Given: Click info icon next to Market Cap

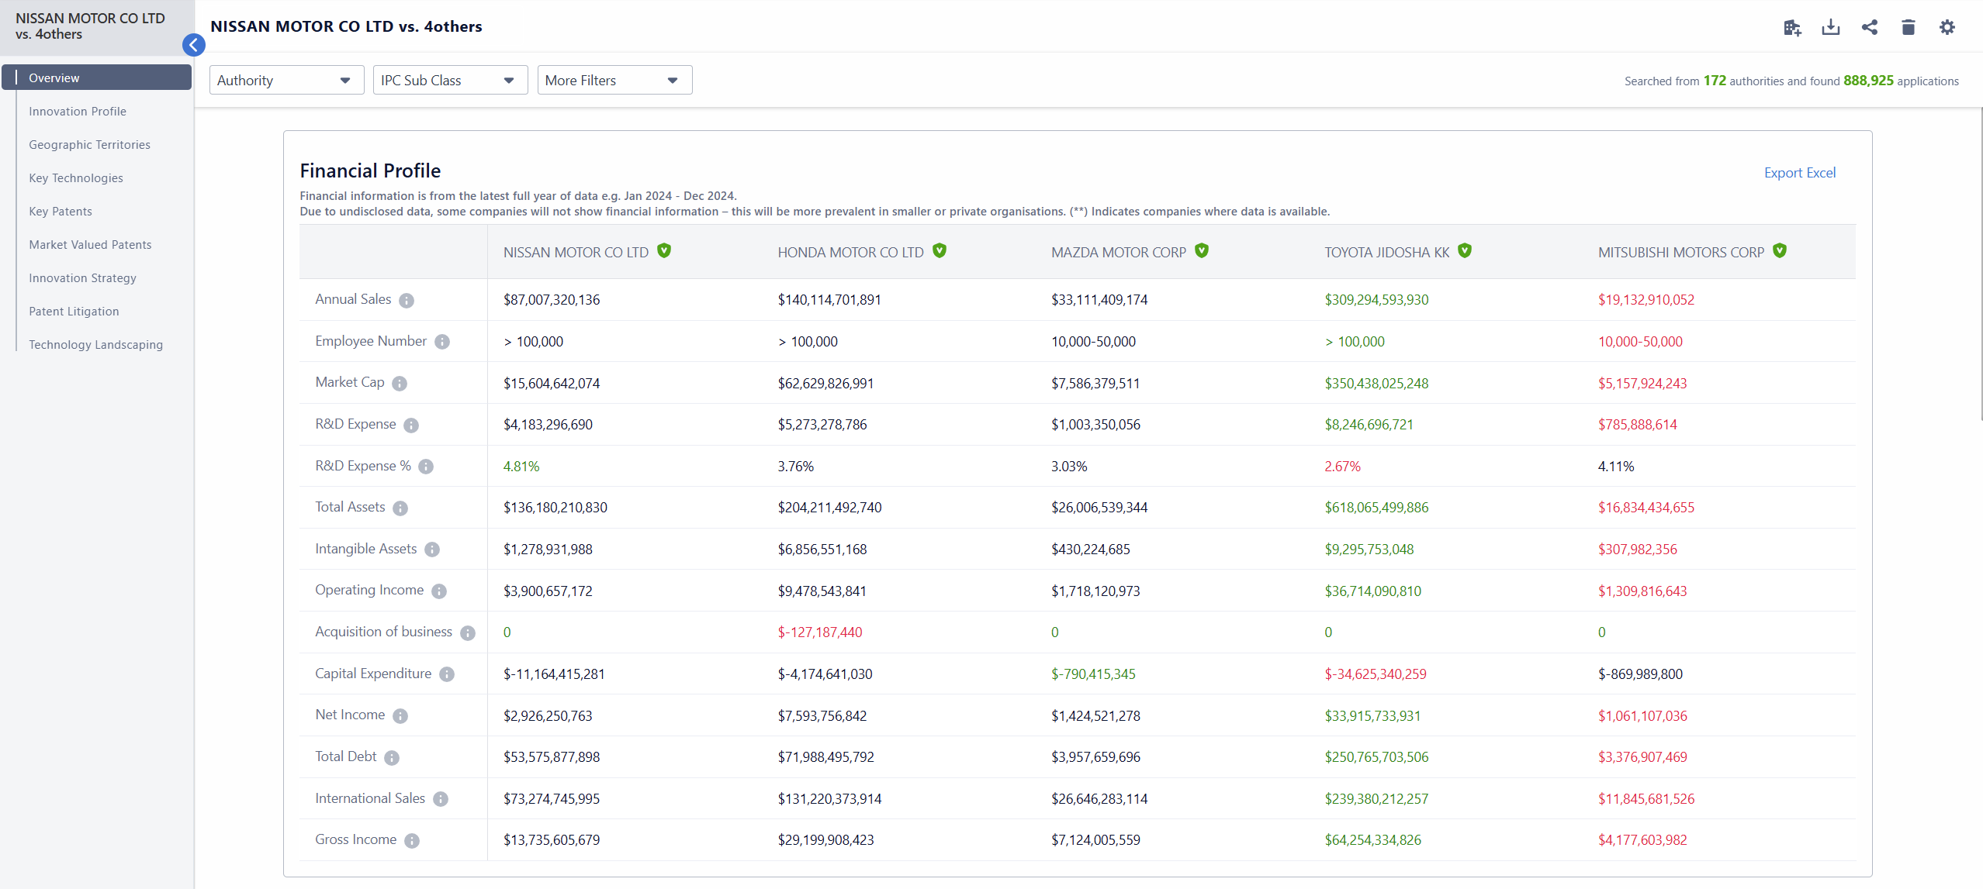Looking at the screenshot, I should click(400, 384).
